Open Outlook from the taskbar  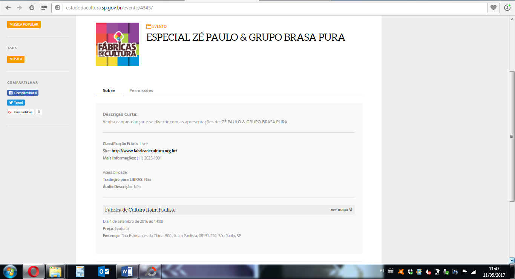point(104,271)
